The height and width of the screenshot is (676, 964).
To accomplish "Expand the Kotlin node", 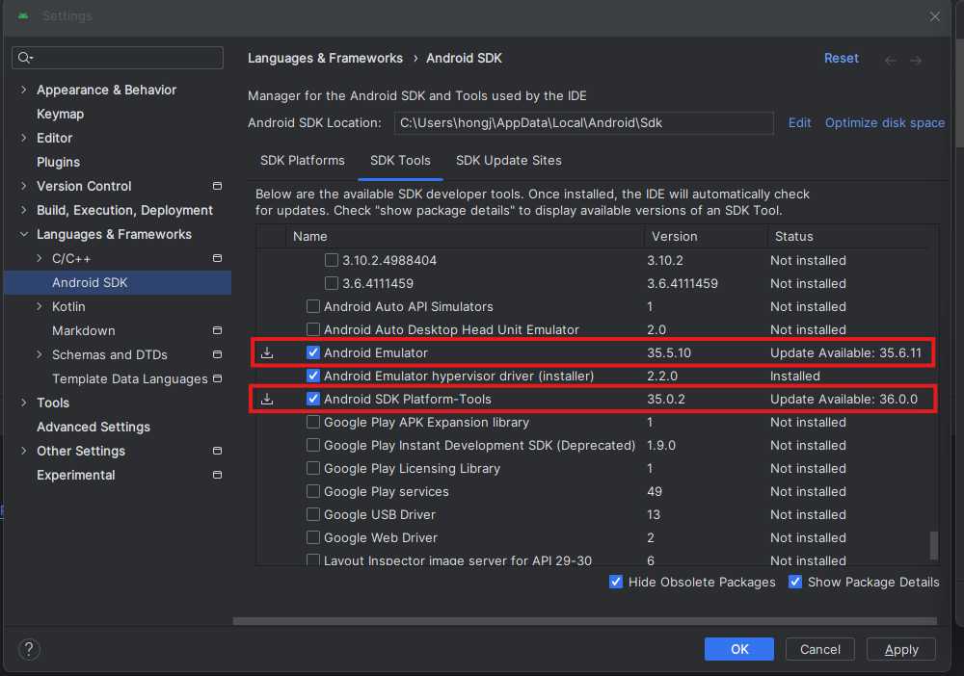I will point(40,306).
